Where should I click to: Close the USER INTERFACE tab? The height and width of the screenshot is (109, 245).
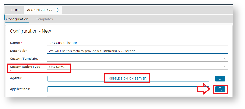tap(57, 10)
